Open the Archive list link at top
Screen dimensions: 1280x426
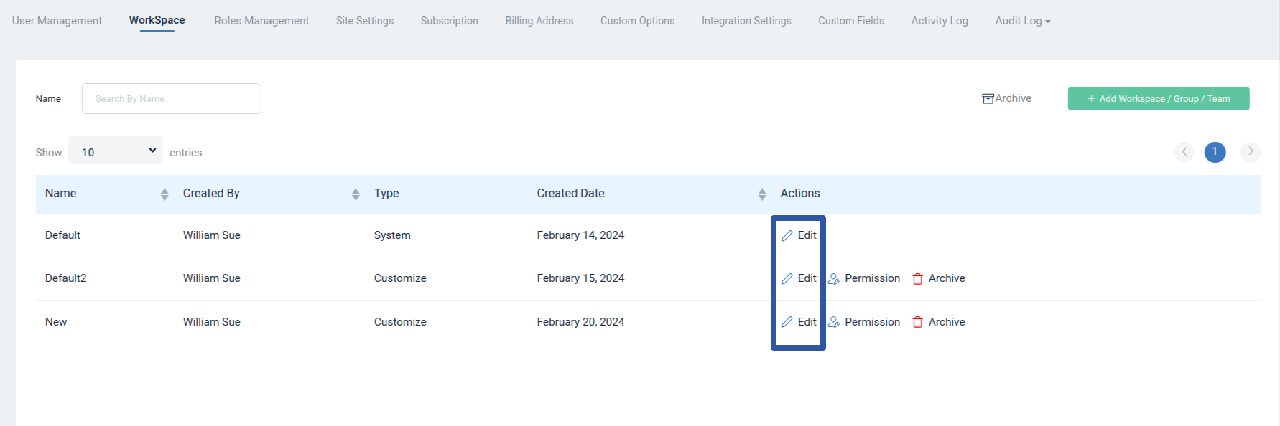click(1007, 98)
